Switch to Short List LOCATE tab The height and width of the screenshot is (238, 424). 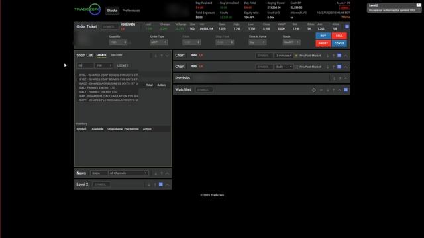tap(101, 55)
